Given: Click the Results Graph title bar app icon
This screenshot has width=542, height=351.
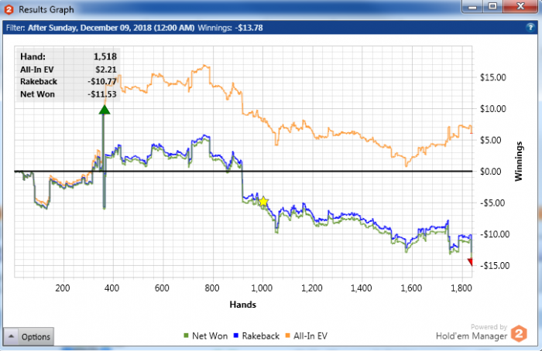Looking at the screenshot, I should tap(9, 9).
